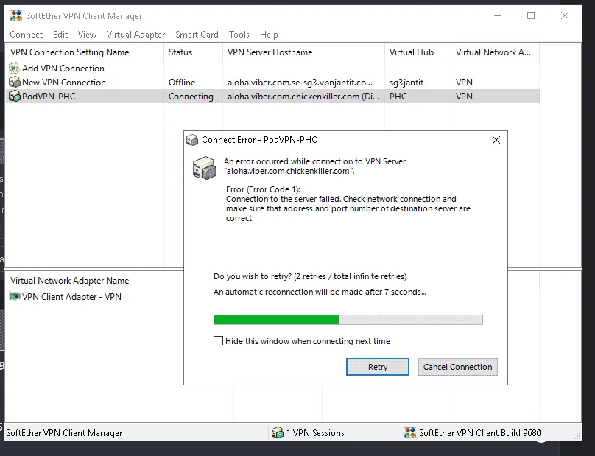Select the New VPN Connection row text
595x456 pixels.
[x=64, y=82]
